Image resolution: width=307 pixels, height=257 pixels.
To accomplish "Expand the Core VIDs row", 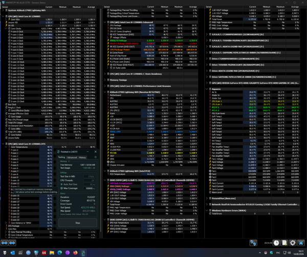I will pos(6,19).
